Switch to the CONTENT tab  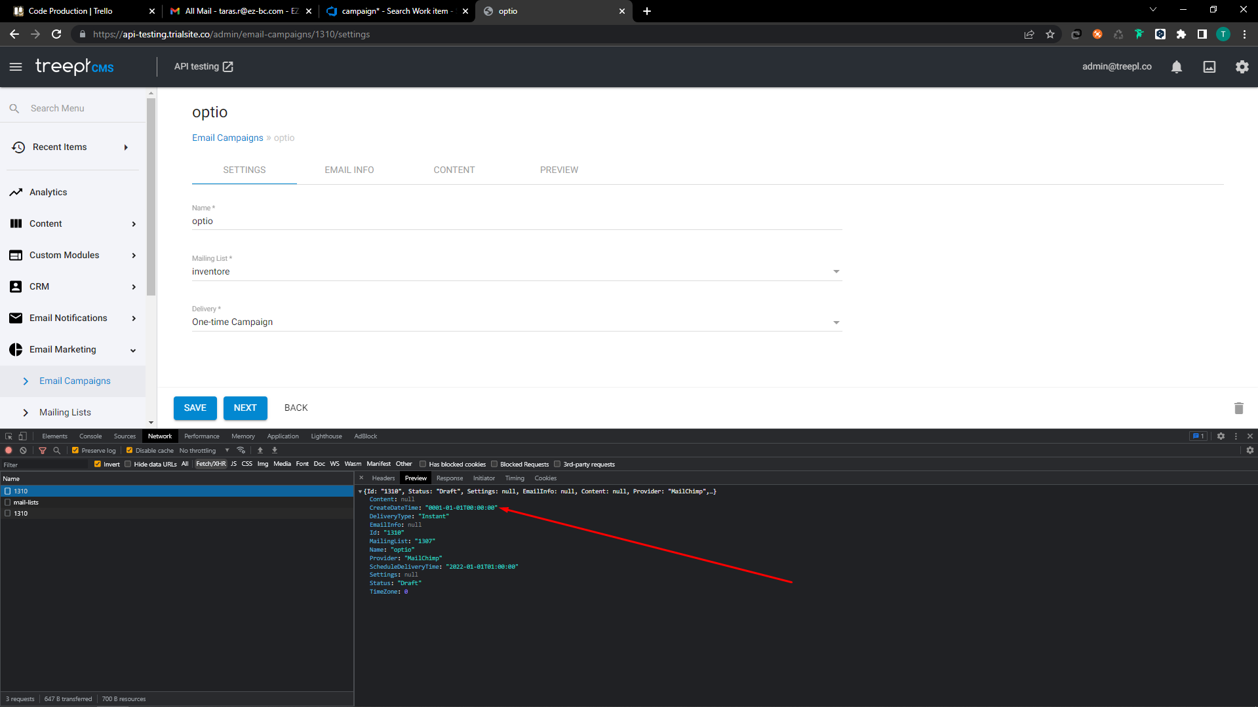pyautogui.click(x=454, y=170)
